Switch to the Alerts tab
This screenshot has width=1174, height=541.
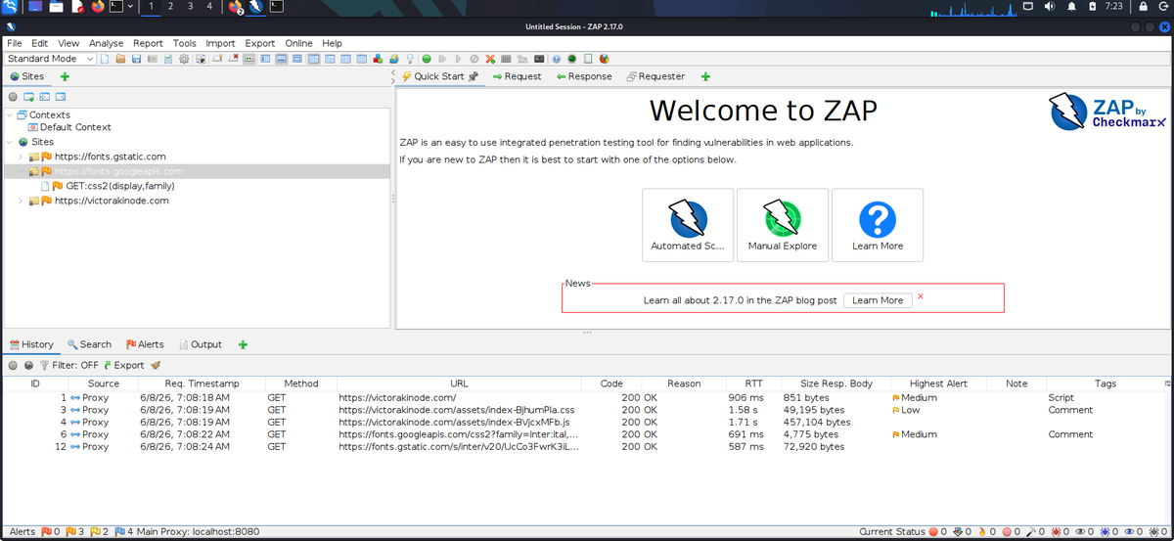coord(145,344)
